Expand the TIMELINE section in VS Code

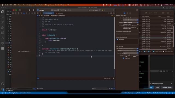pos(10,91)
